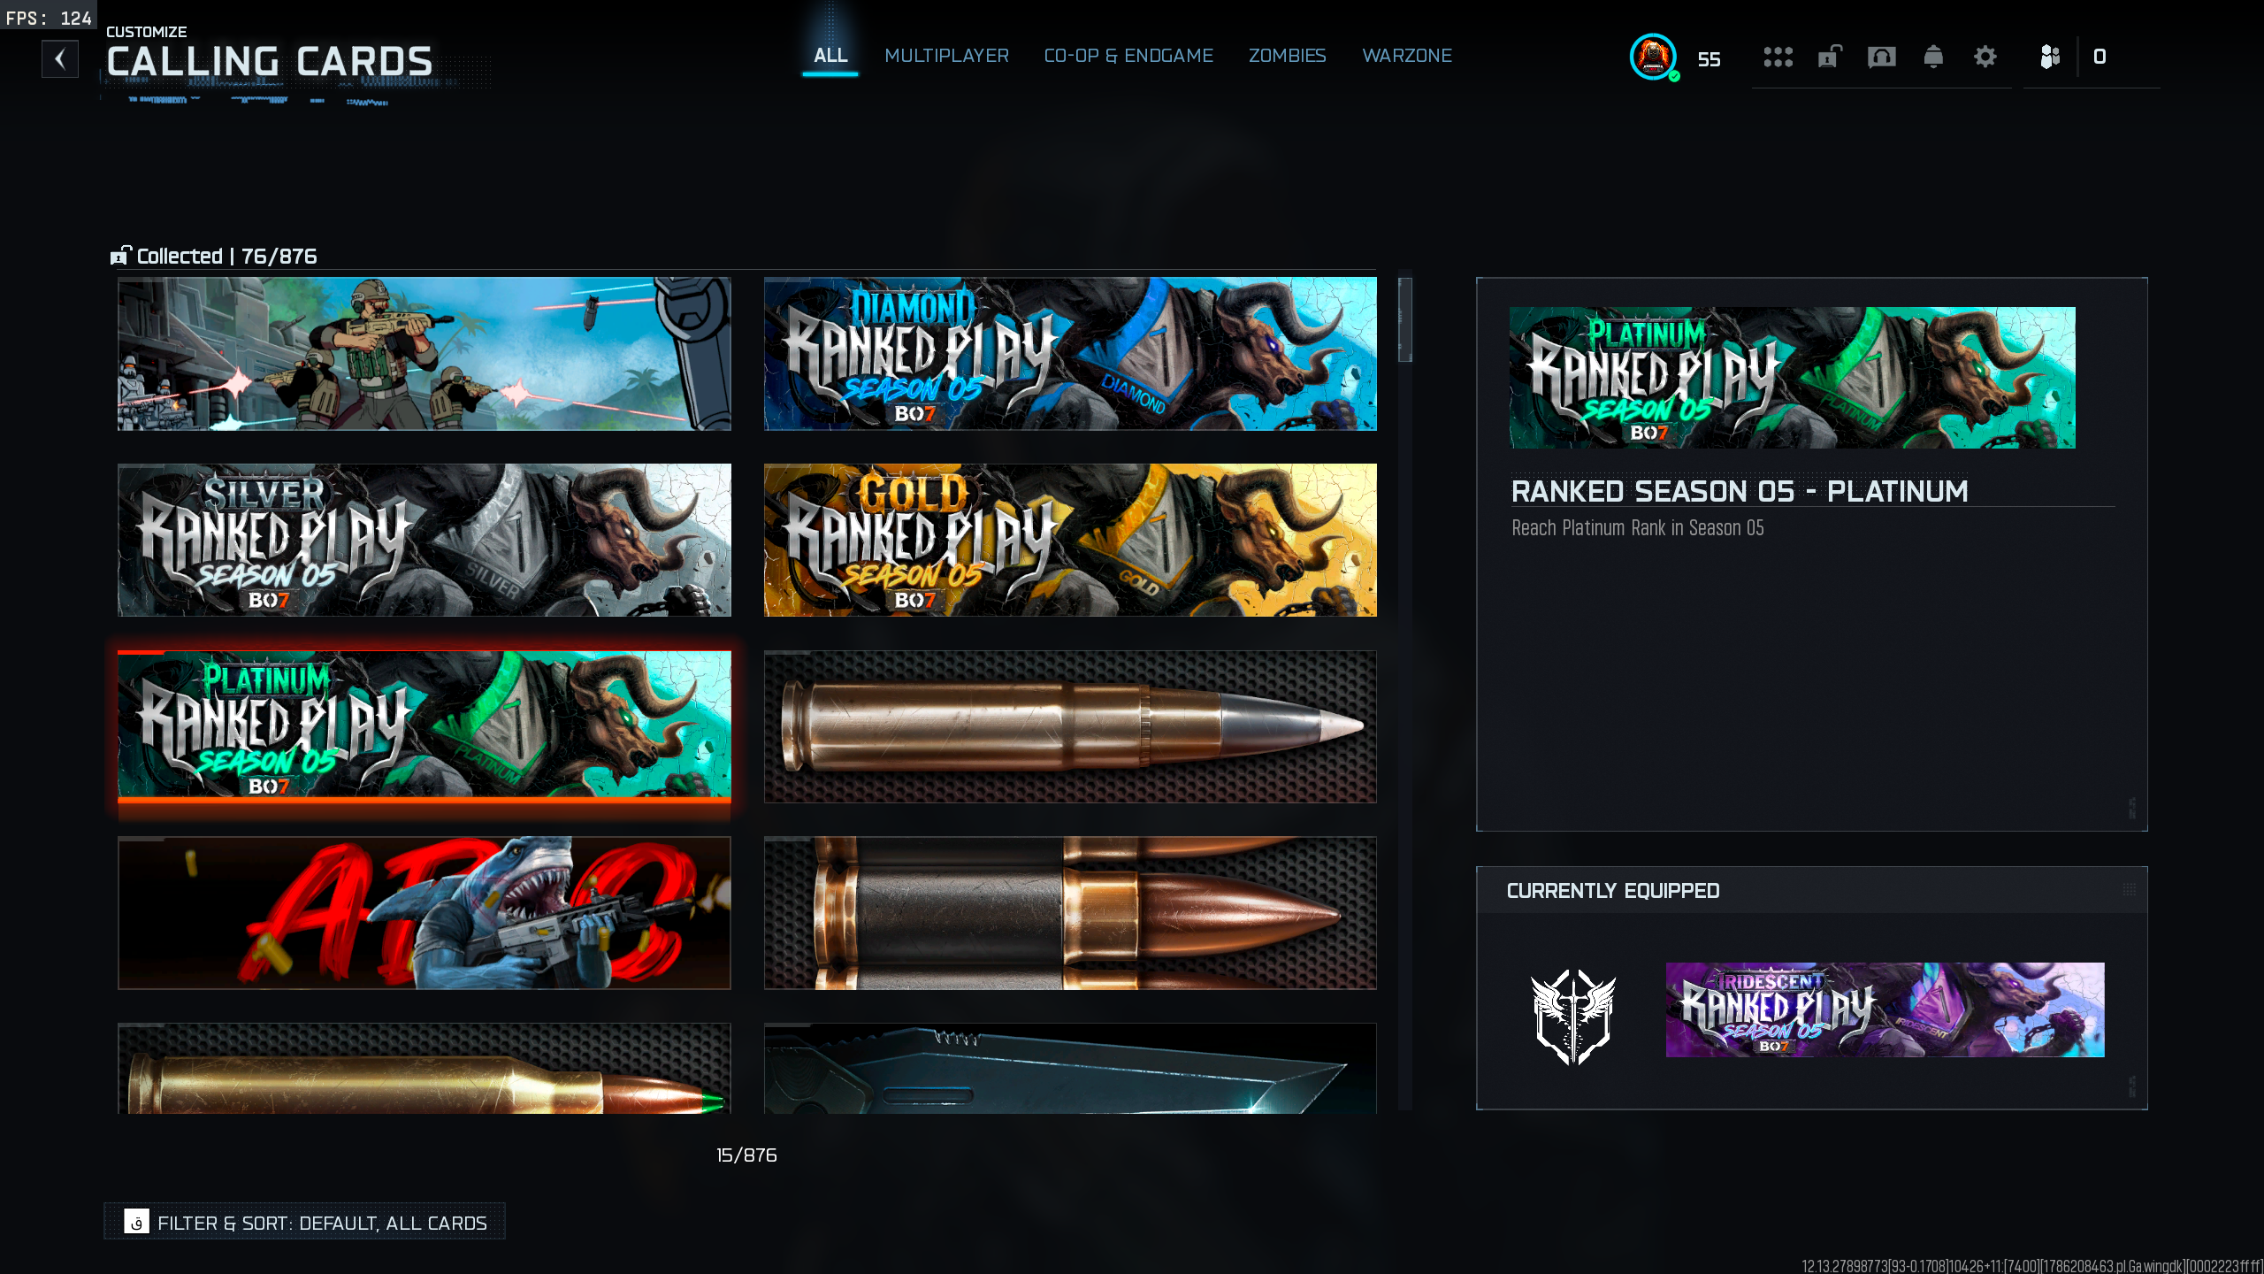
Task: Select the green-tipped bullet calling card
Action: [424, 1069]
